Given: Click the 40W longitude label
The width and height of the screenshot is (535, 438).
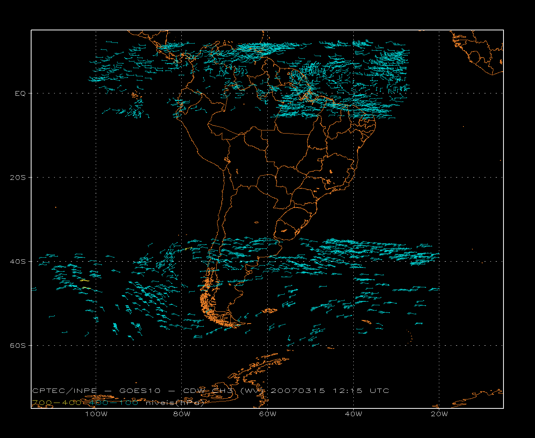Looking at the screenshot, I should 353,414.
